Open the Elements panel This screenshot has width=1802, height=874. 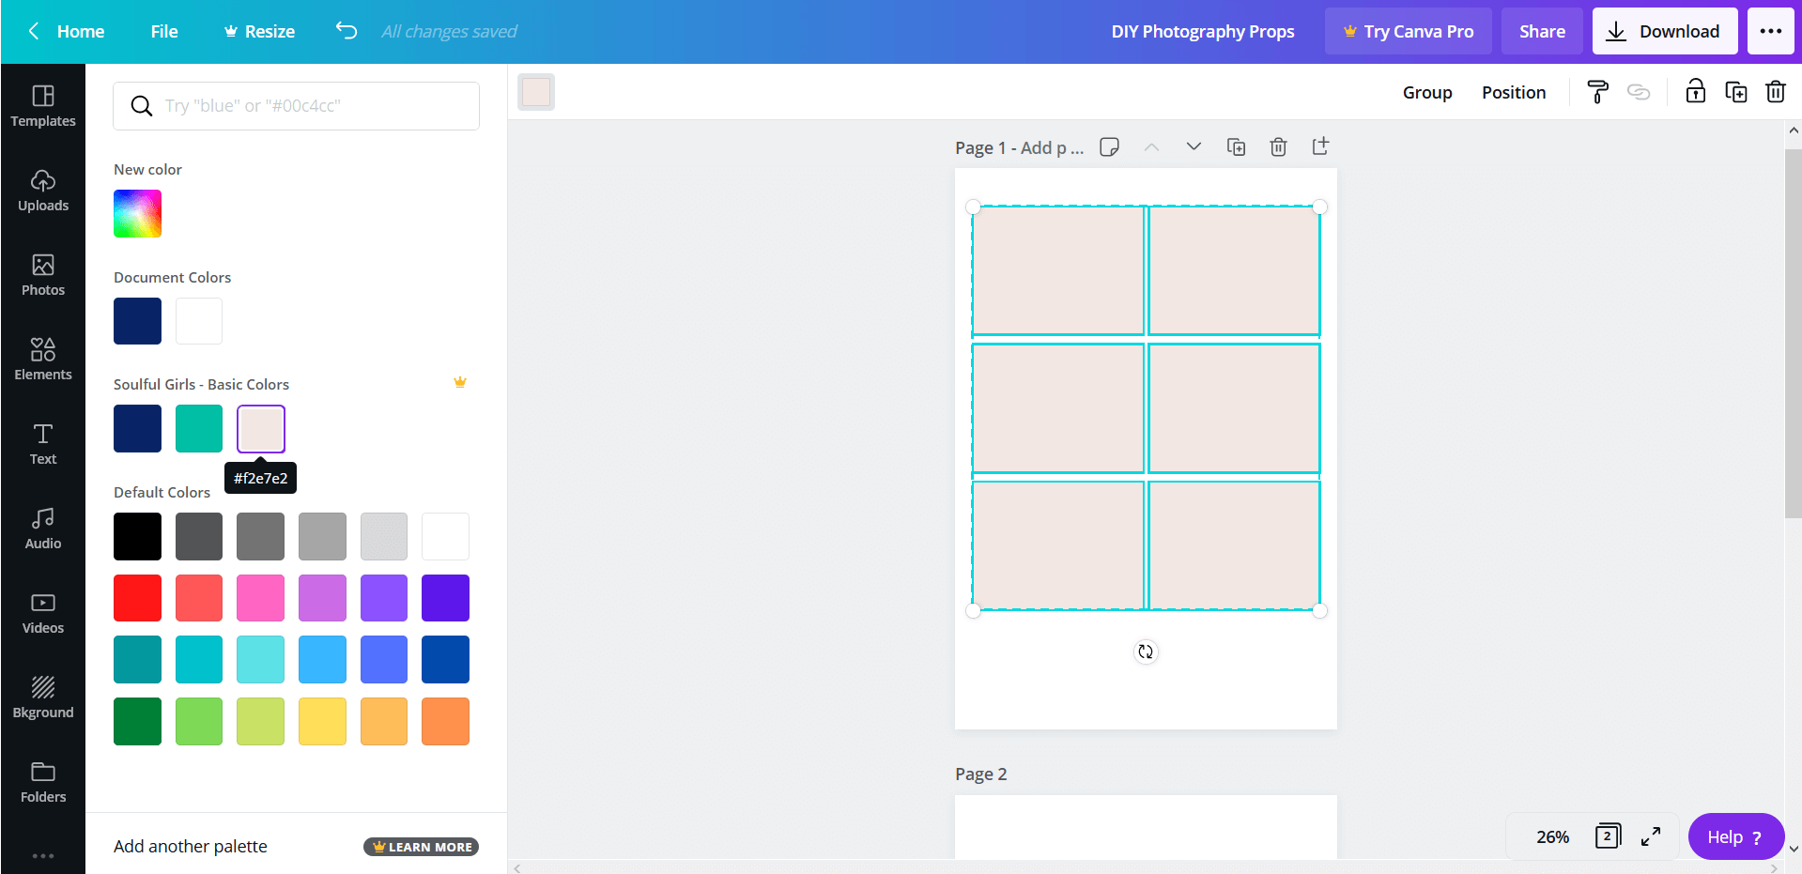tap(42, 358)
